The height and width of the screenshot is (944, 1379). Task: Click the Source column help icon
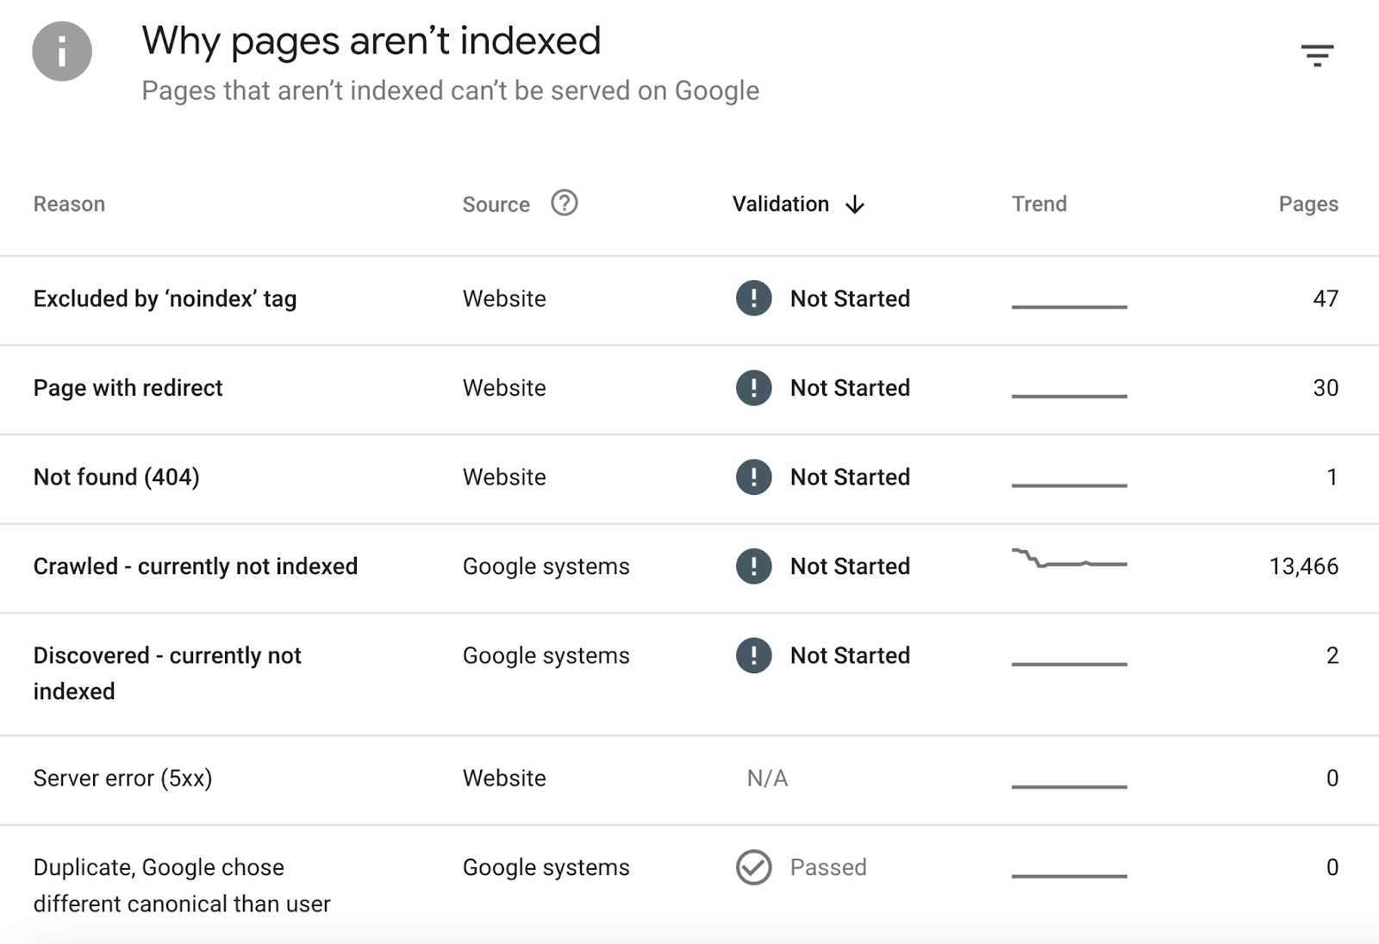tap(565, 204)
